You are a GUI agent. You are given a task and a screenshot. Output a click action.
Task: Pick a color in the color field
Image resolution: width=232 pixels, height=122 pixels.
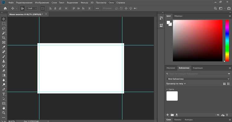[198, 41]
